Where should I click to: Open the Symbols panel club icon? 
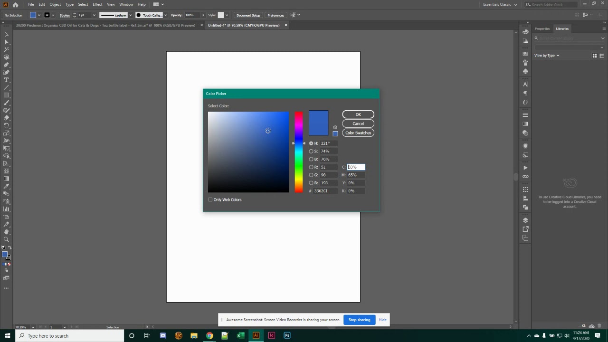point(525,71)
